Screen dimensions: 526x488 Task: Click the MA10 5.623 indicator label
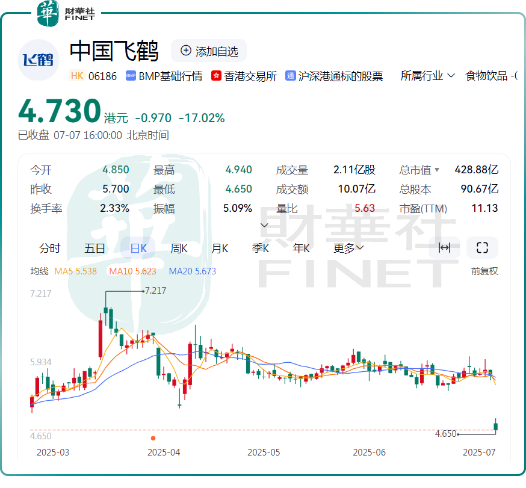click(x=132, y=271)
